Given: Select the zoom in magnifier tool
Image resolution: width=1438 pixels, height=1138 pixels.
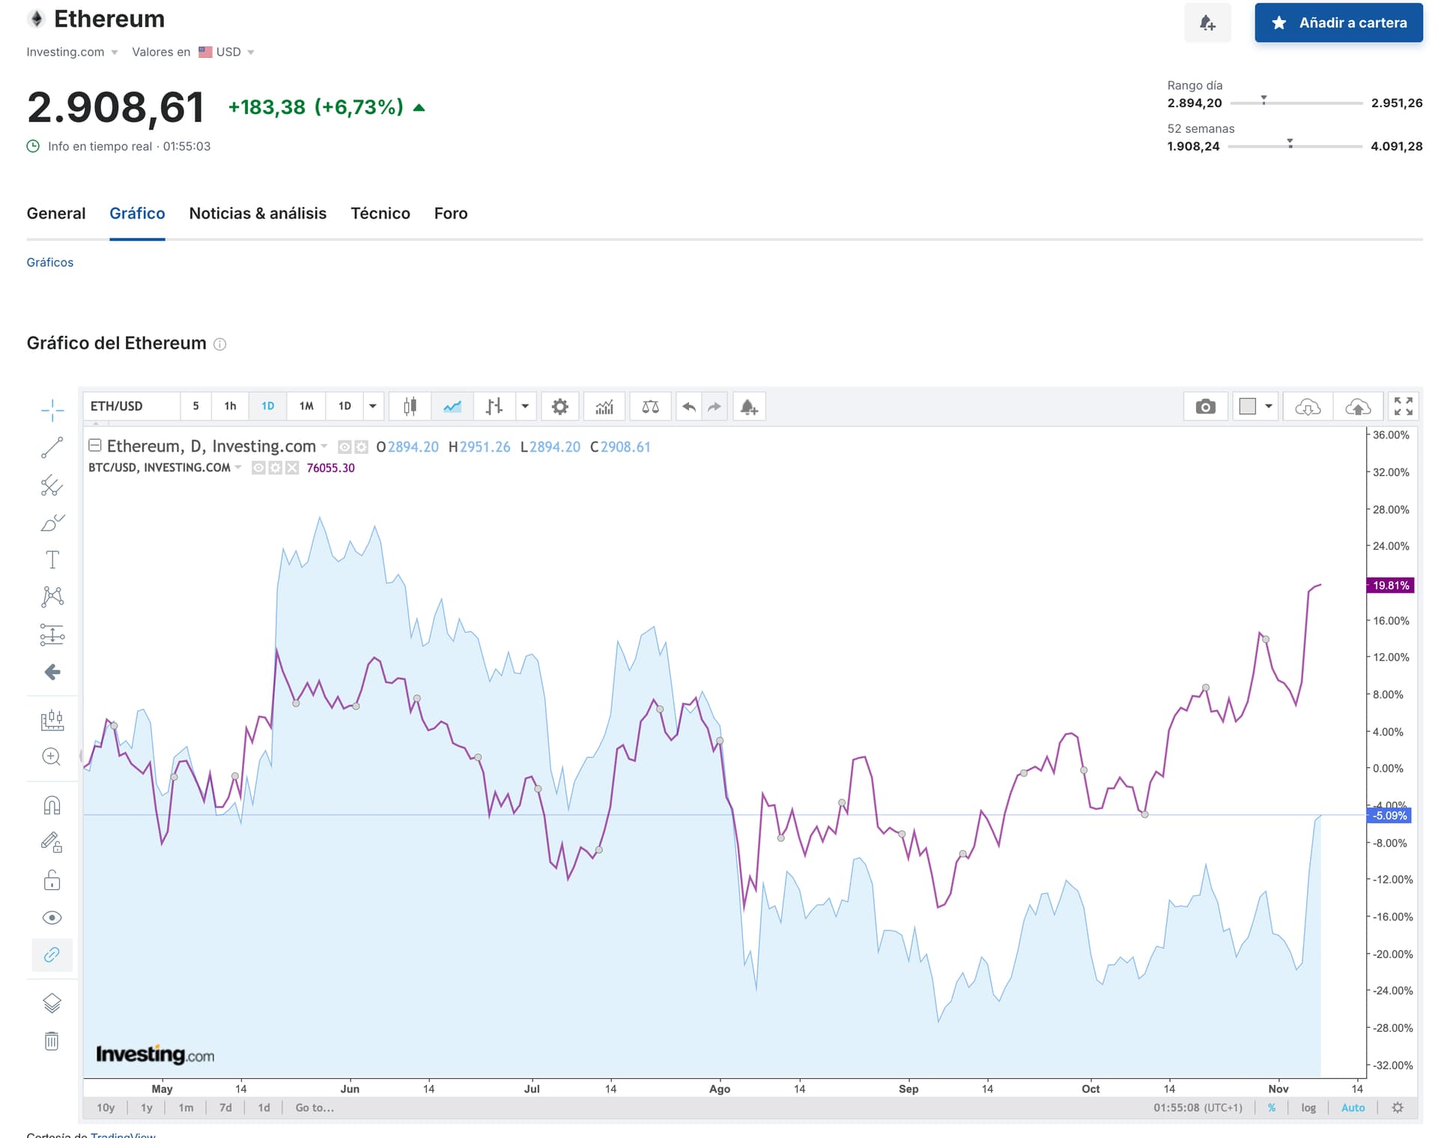Looking at the screenshot, I should [x=52, y=757].
